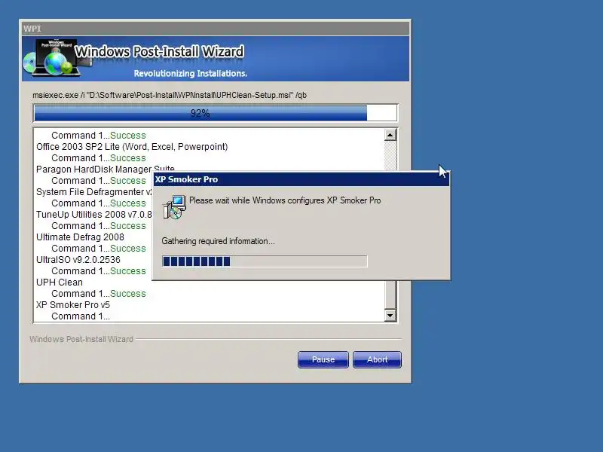Click the 92% overall progress bar
603x452 pixels.
(x=216, y=114)
